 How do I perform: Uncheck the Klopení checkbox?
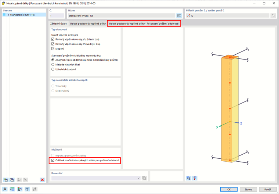[x=53, y=48]
